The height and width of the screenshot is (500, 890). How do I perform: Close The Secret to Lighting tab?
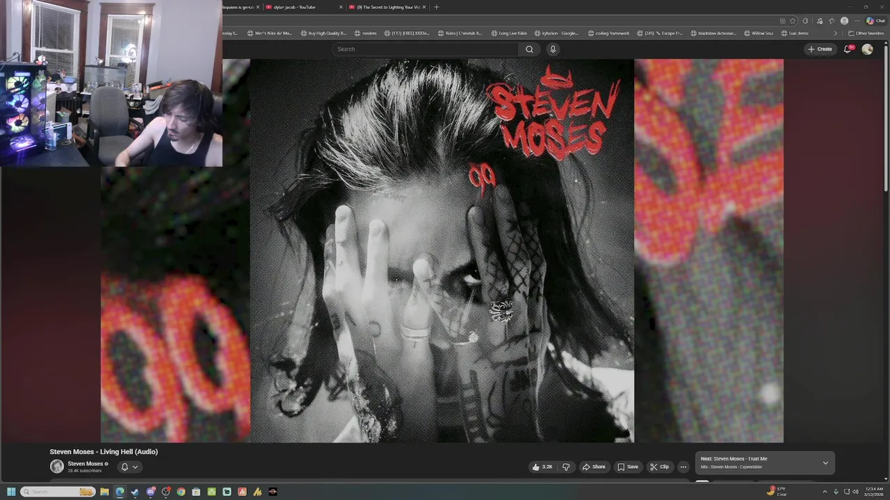425,7
